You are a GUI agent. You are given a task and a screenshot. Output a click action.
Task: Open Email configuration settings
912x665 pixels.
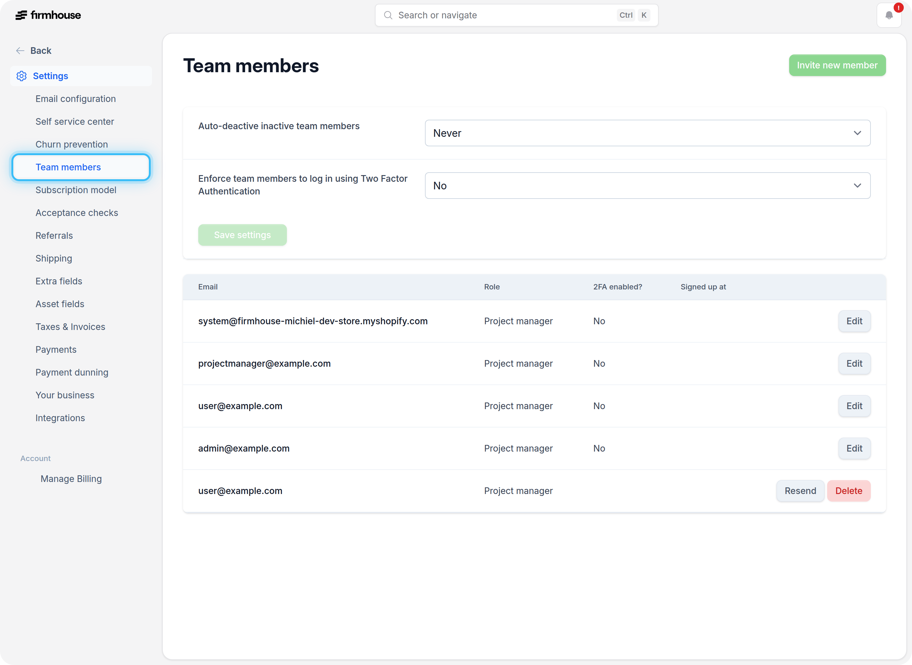click(x=76, y=99)
